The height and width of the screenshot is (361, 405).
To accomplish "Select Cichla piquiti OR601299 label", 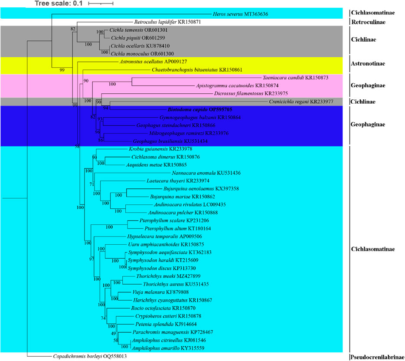I will 138,38.
